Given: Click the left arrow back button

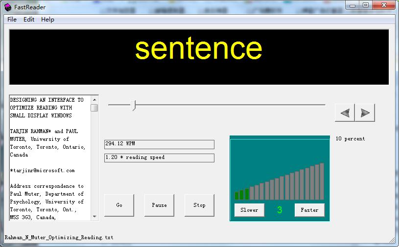Looking at the screenshot, I should [x=345, y=112].
